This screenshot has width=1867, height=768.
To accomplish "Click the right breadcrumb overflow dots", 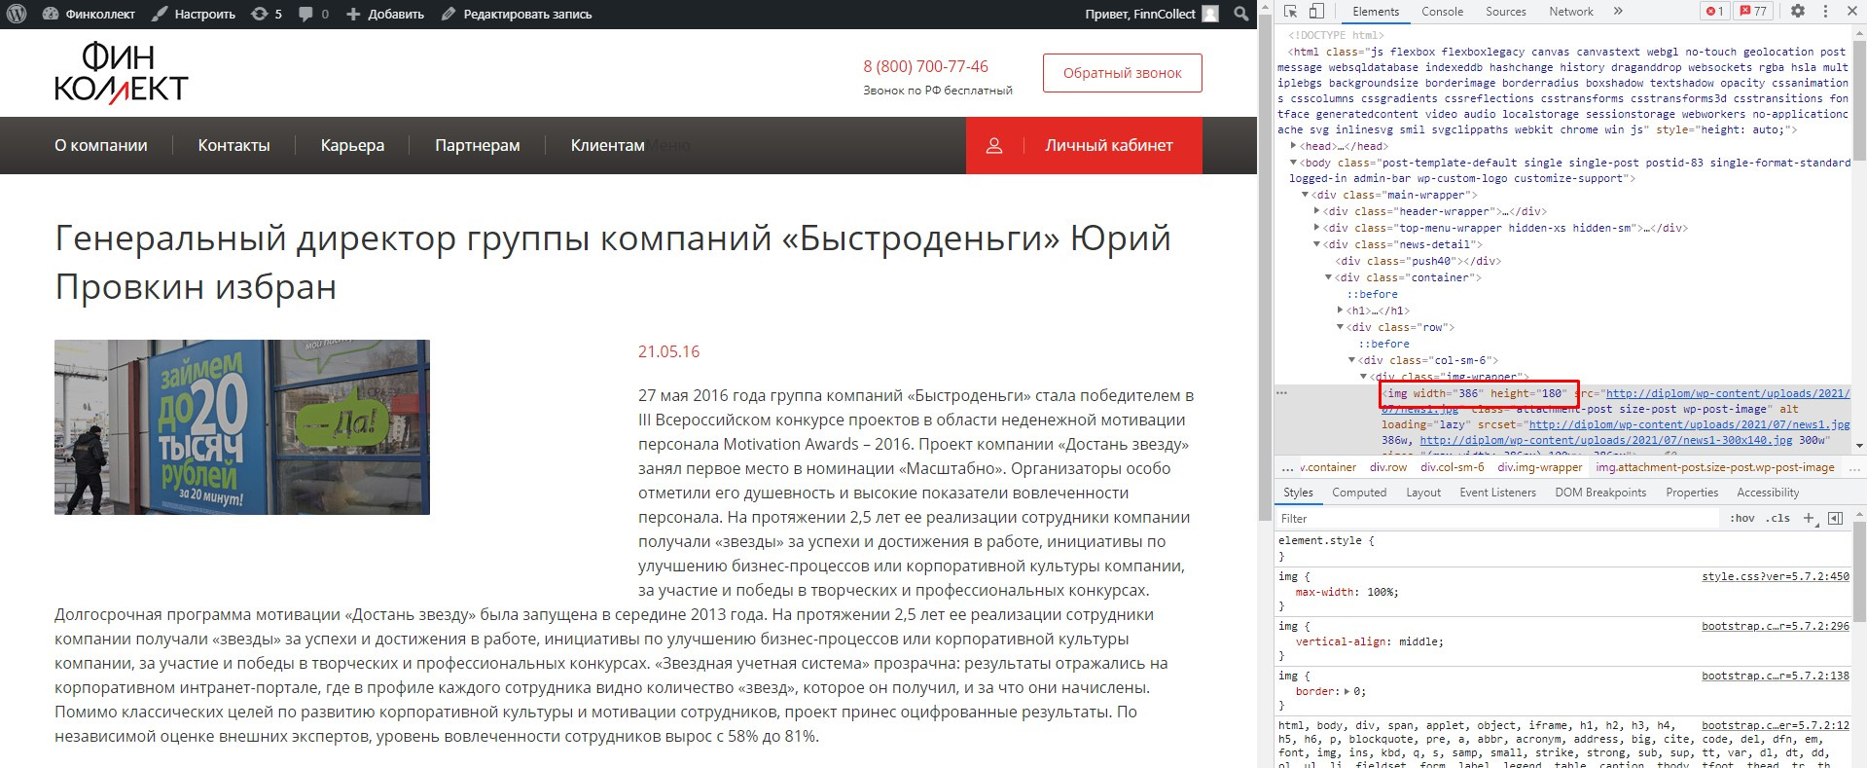I will coord(1852,467).
